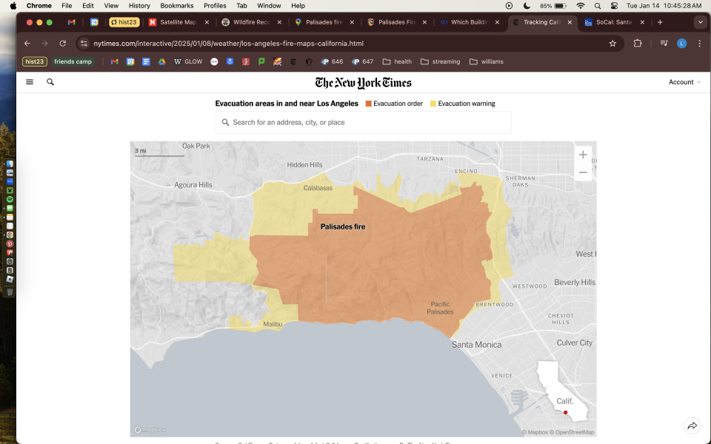711x444 pixels.
Task: Open Gmail from the bookmarks bar
Action: [113, 61]
